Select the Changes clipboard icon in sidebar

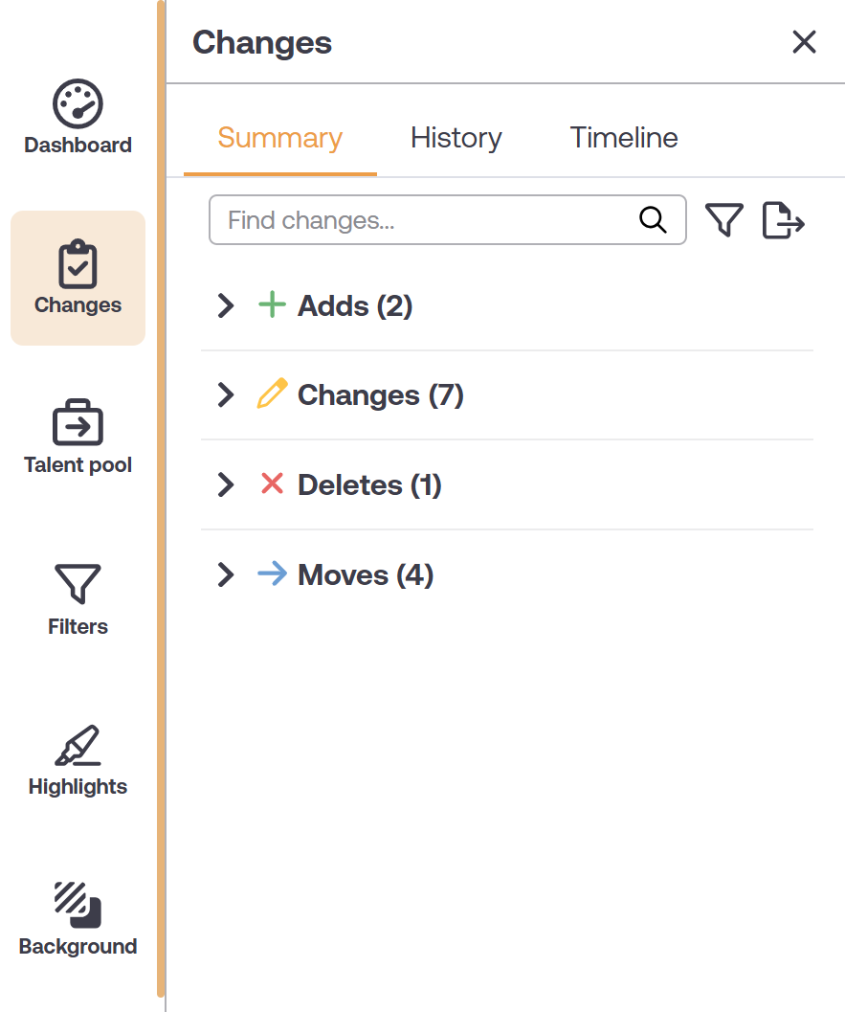pos(78,264)
